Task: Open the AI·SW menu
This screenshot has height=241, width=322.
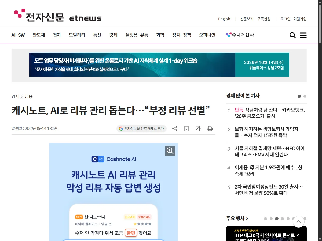Action: [18, 35]
